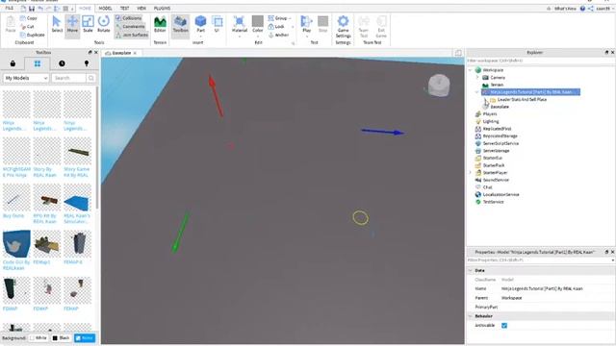Duplicate the selection

click(32, 35)
